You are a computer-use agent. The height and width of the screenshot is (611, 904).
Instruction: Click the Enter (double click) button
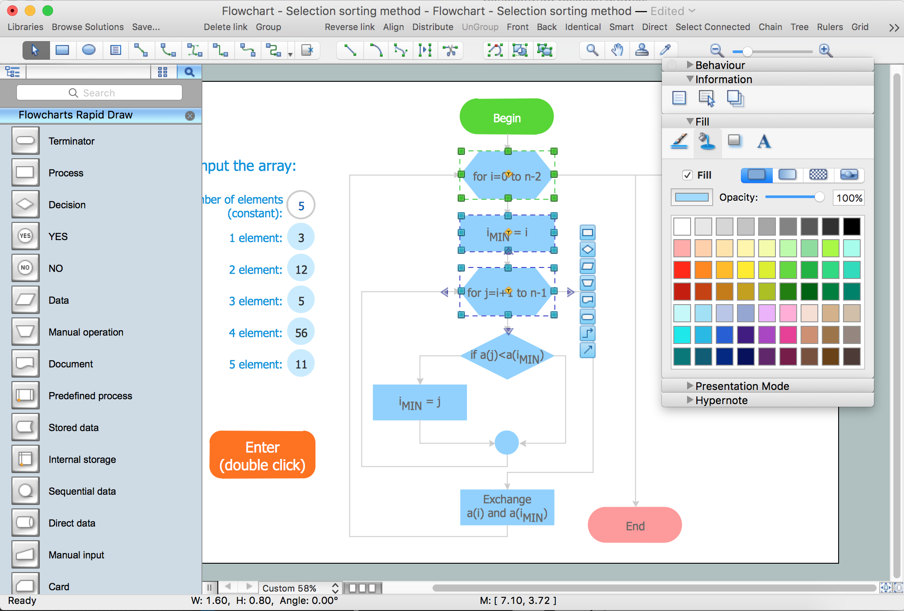pyautogui.click(x=262, y=456)
